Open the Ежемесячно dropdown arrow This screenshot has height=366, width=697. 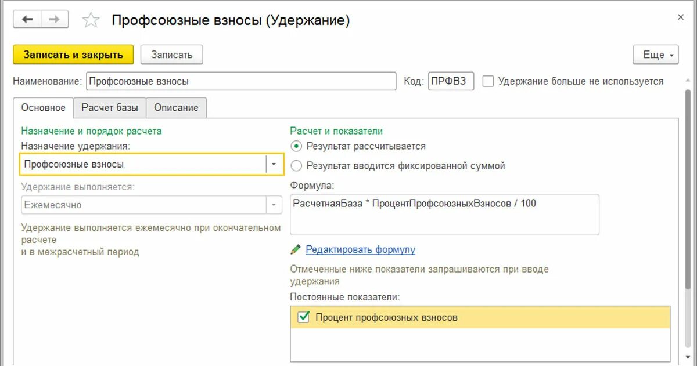[274, 205]
